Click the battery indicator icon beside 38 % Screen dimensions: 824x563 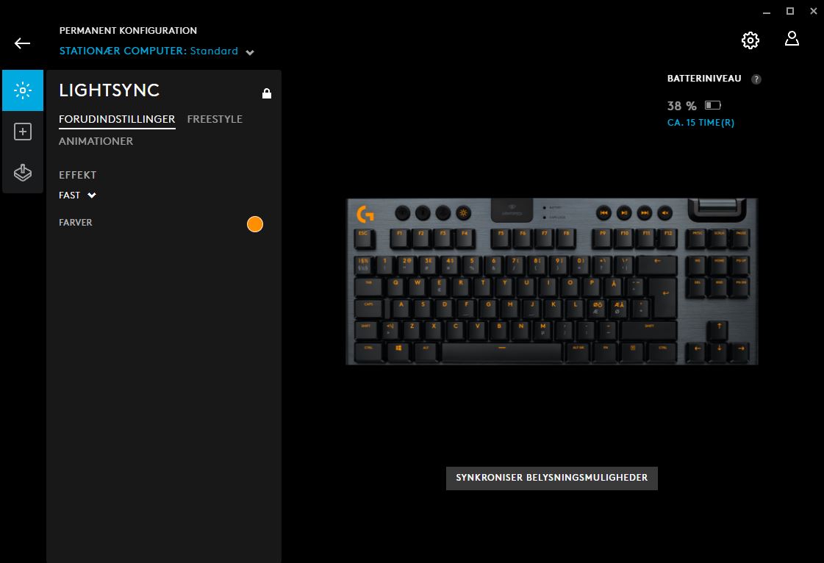tap(712, 105)
